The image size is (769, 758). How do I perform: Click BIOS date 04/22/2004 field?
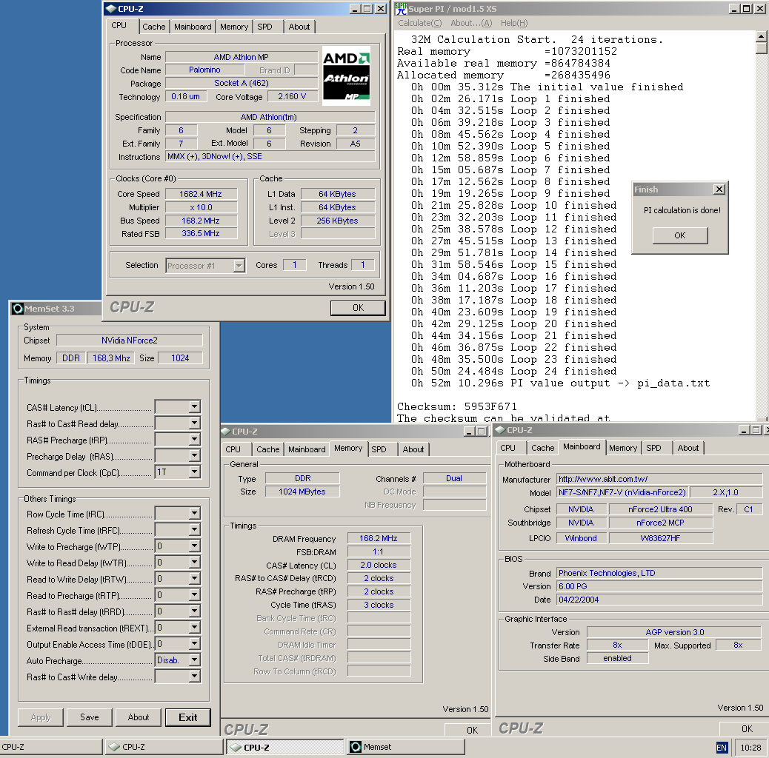click(659, 600)
